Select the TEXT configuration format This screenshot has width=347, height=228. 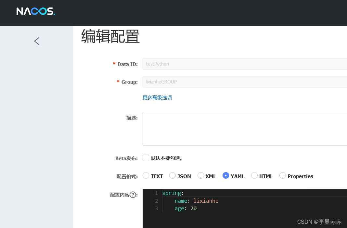(x=146, y=175)
